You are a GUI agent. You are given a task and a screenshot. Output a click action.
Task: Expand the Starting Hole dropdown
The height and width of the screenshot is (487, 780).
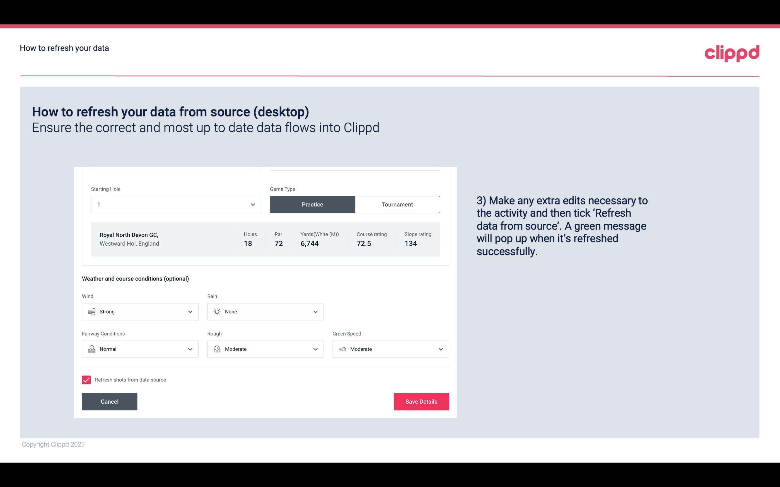[x=253, y=204]
